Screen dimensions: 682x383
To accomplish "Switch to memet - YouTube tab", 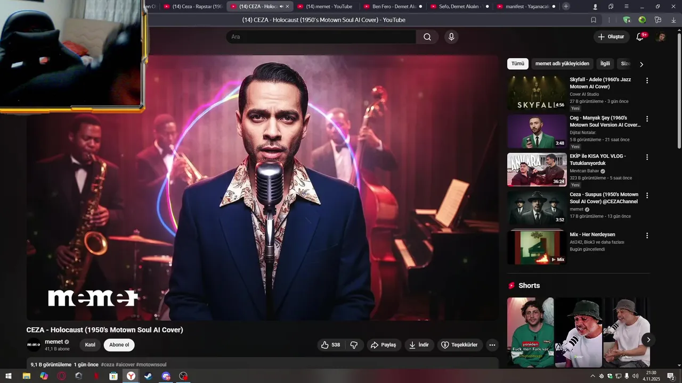I will tap(325, 6).
